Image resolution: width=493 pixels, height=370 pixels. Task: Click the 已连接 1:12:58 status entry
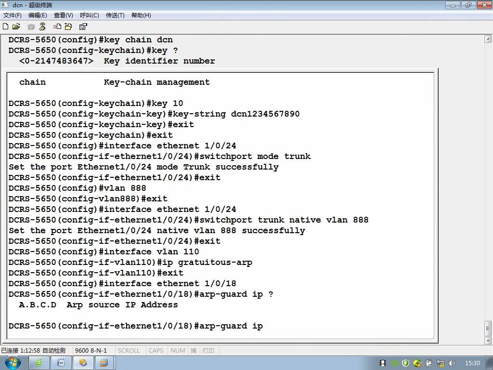(x=20, y=351)
